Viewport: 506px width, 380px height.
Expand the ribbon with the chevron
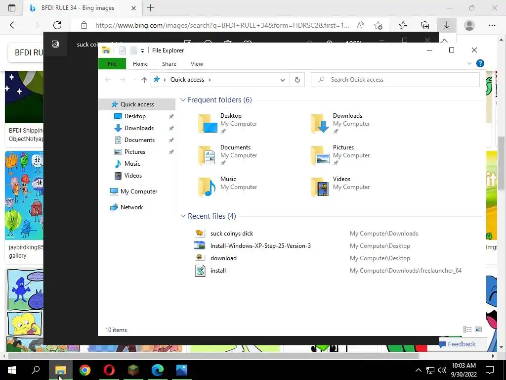pos(469,63)
